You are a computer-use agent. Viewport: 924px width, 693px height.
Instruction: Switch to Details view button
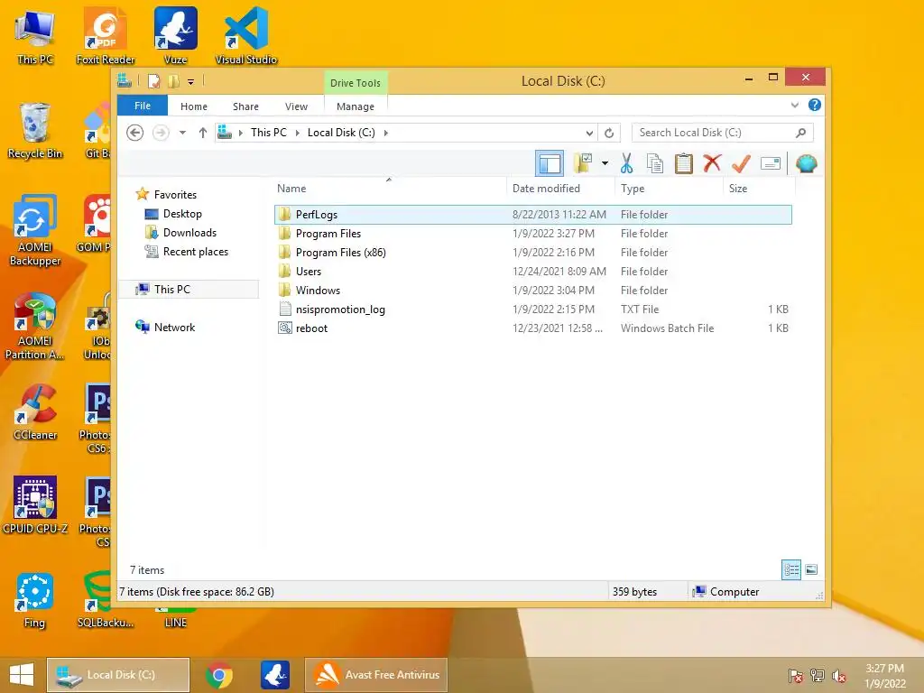[790, 569]
